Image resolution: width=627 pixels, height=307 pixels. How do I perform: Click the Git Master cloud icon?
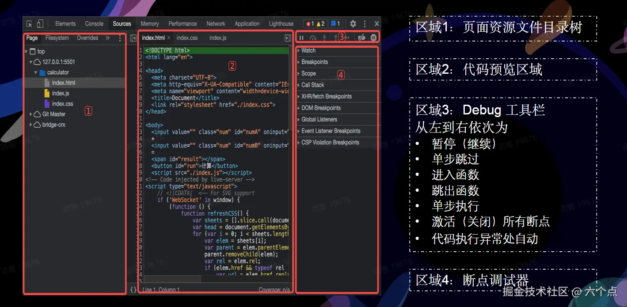(x=38, y=114)
